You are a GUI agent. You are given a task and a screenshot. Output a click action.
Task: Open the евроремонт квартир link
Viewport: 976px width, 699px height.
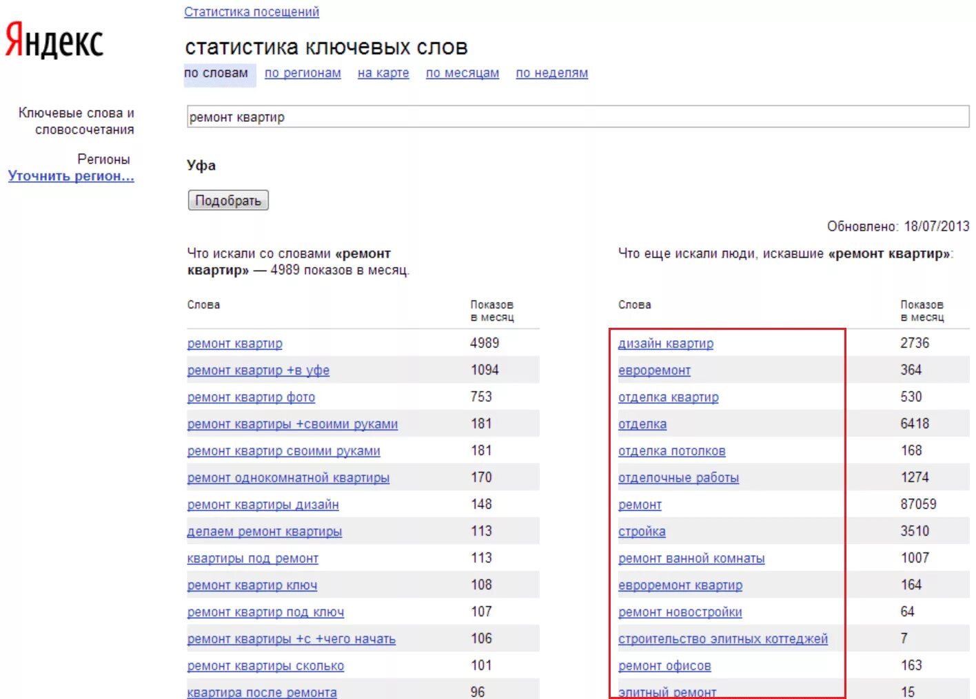click(x=680, y=585)
